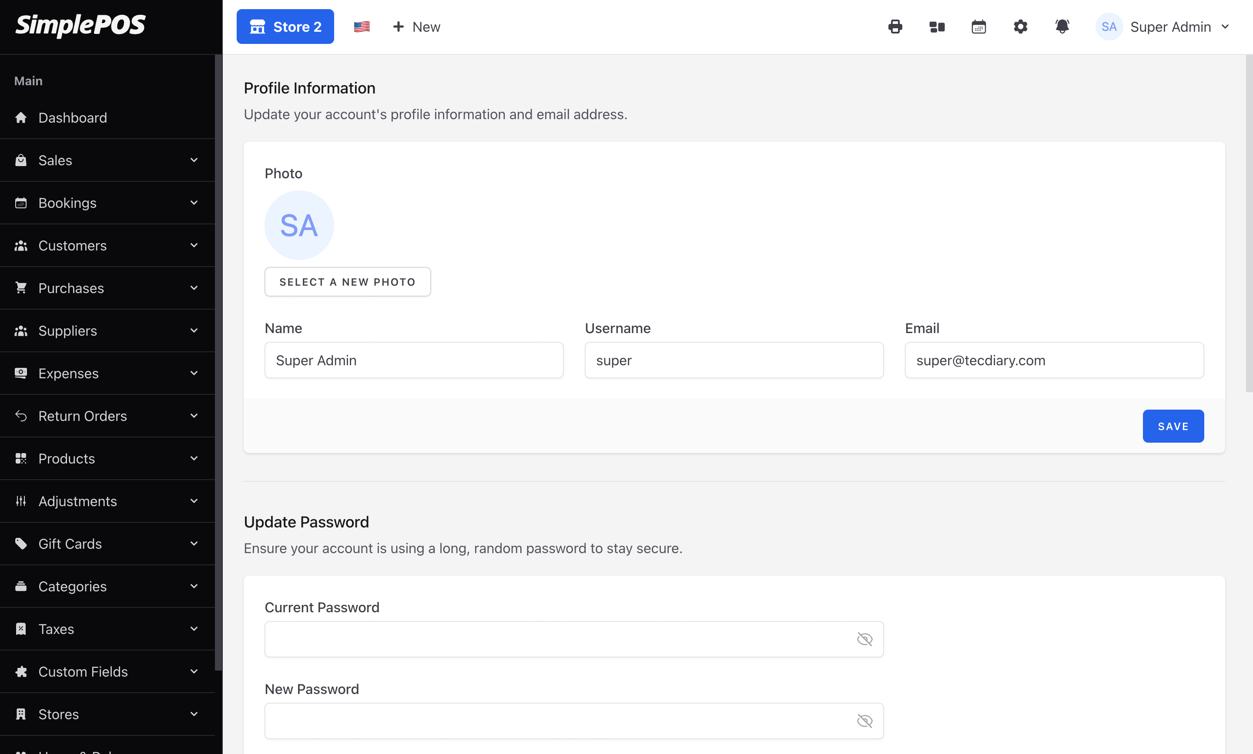The image size is (1253, 754).
Task: Toggle Current Password visibility eye
Action: [864, 639]
